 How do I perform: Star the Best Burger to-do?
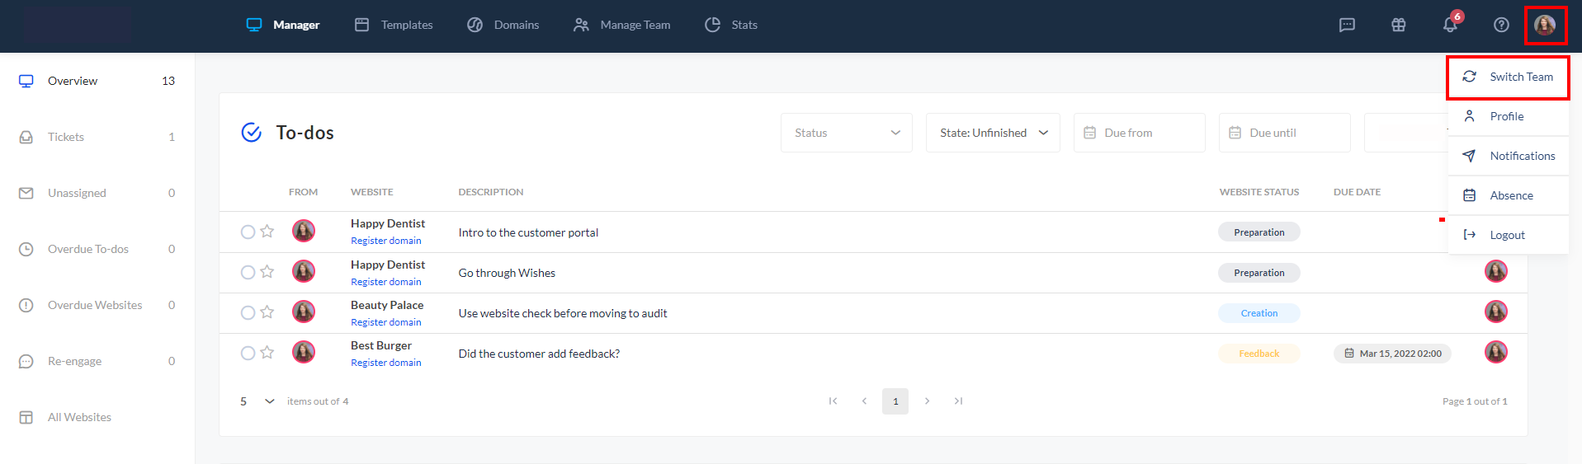click(267, 353)
